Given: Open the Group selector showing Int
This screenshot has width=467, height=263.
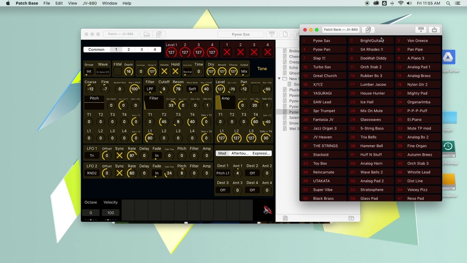Looking at the screenshot, I should [x=89, y=72].
